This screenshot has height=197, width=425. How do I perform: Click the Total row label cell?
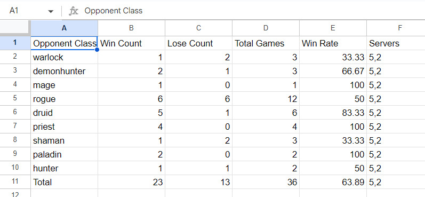[x=64, y=182]
